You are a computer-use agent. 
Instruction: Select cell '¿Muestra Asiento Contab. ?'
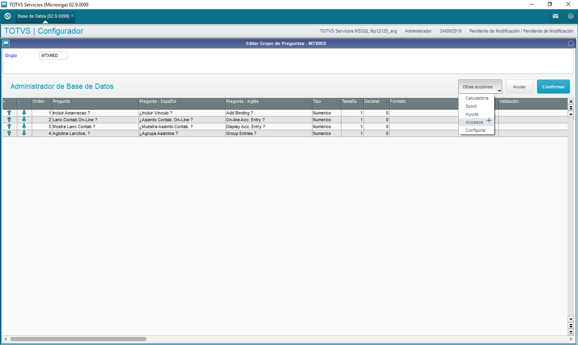coord(182,127)
